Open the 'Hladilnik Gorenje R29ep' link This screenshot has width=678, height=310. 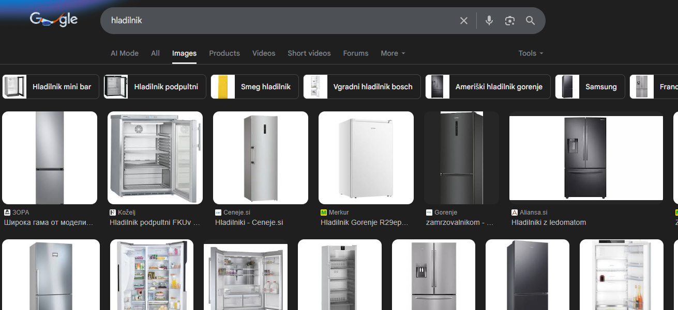point(365,223)
